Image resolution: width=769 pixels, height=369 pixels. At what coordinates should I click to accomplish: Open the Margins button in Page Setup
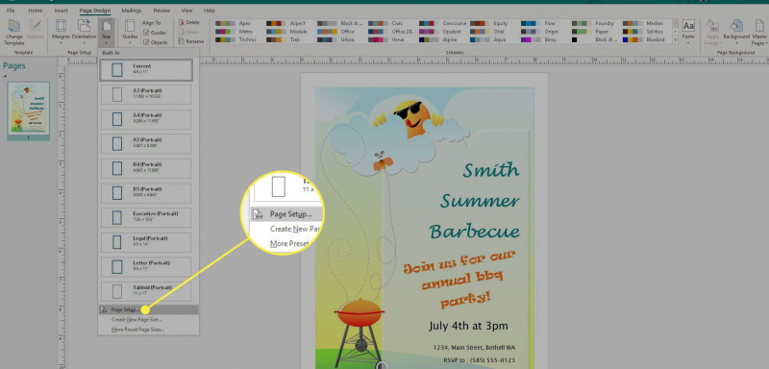tap(62, 31)
